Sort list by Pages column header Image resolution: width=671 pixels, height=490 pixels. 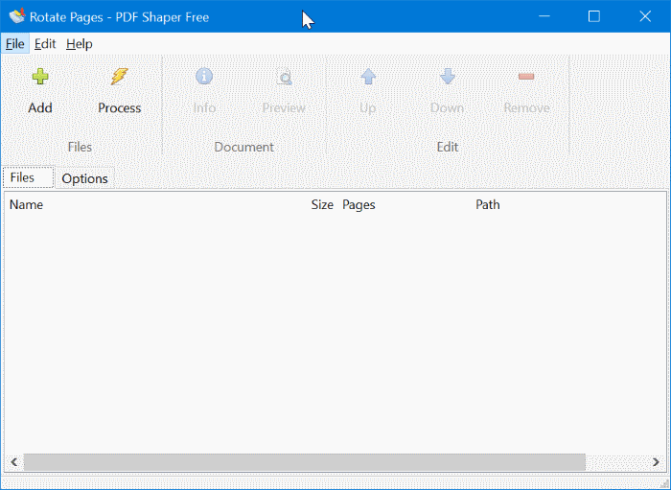[x=359, y=204]
